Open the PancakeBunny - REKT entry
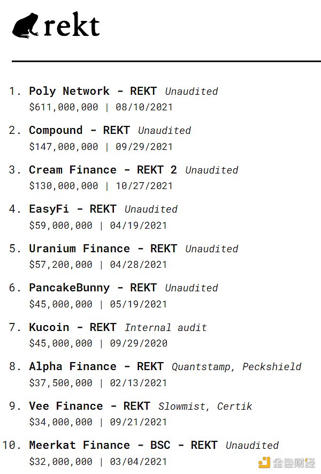 tap(93, 288)
